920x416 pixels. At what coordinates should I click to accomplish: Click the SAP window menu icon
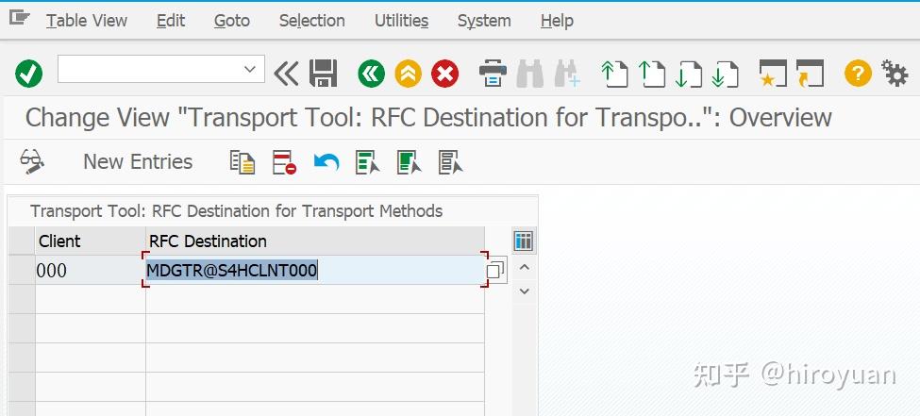[x=20, y=18]
